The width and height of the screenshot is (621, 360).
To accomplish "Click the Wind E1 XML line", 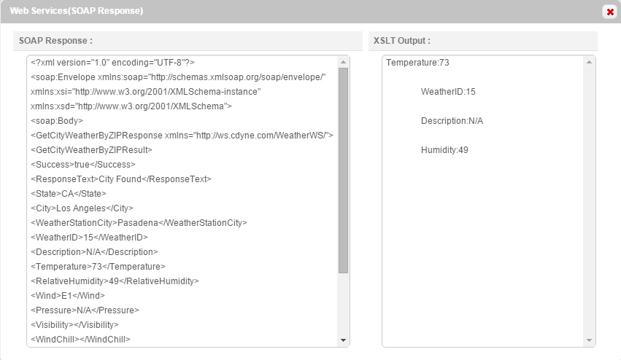I will 68,296.
